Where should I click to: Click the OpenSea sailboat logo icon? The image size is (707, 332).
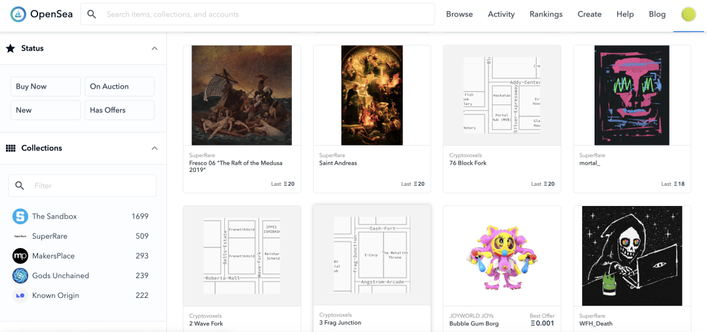tap(18, 14)
